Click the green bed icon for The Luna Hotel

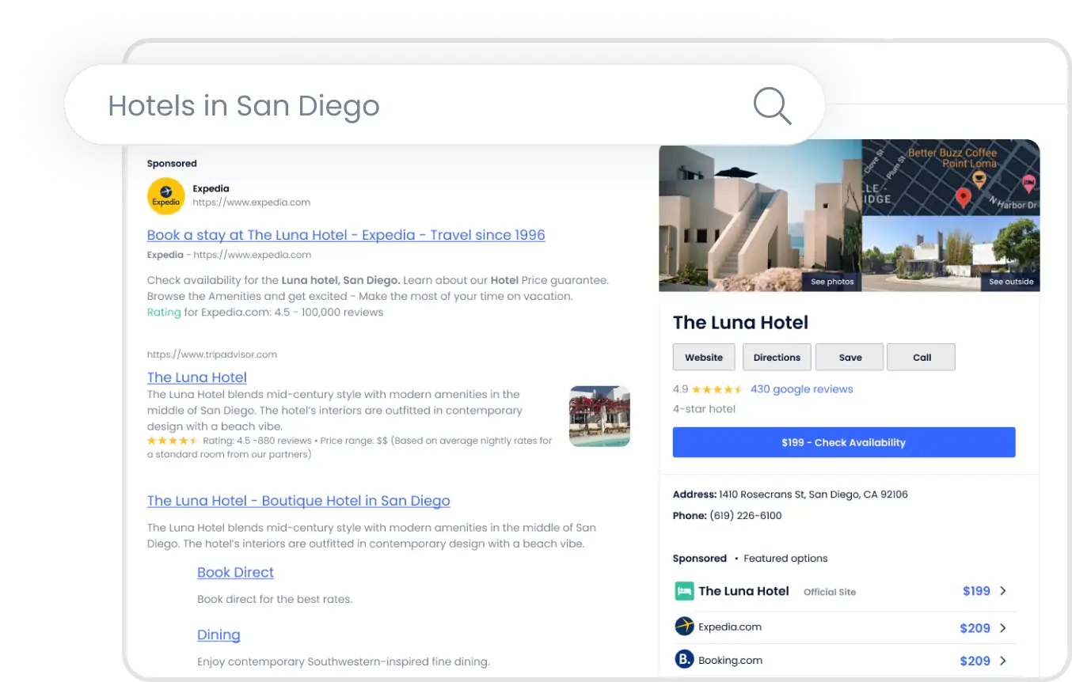click(684, 591)
